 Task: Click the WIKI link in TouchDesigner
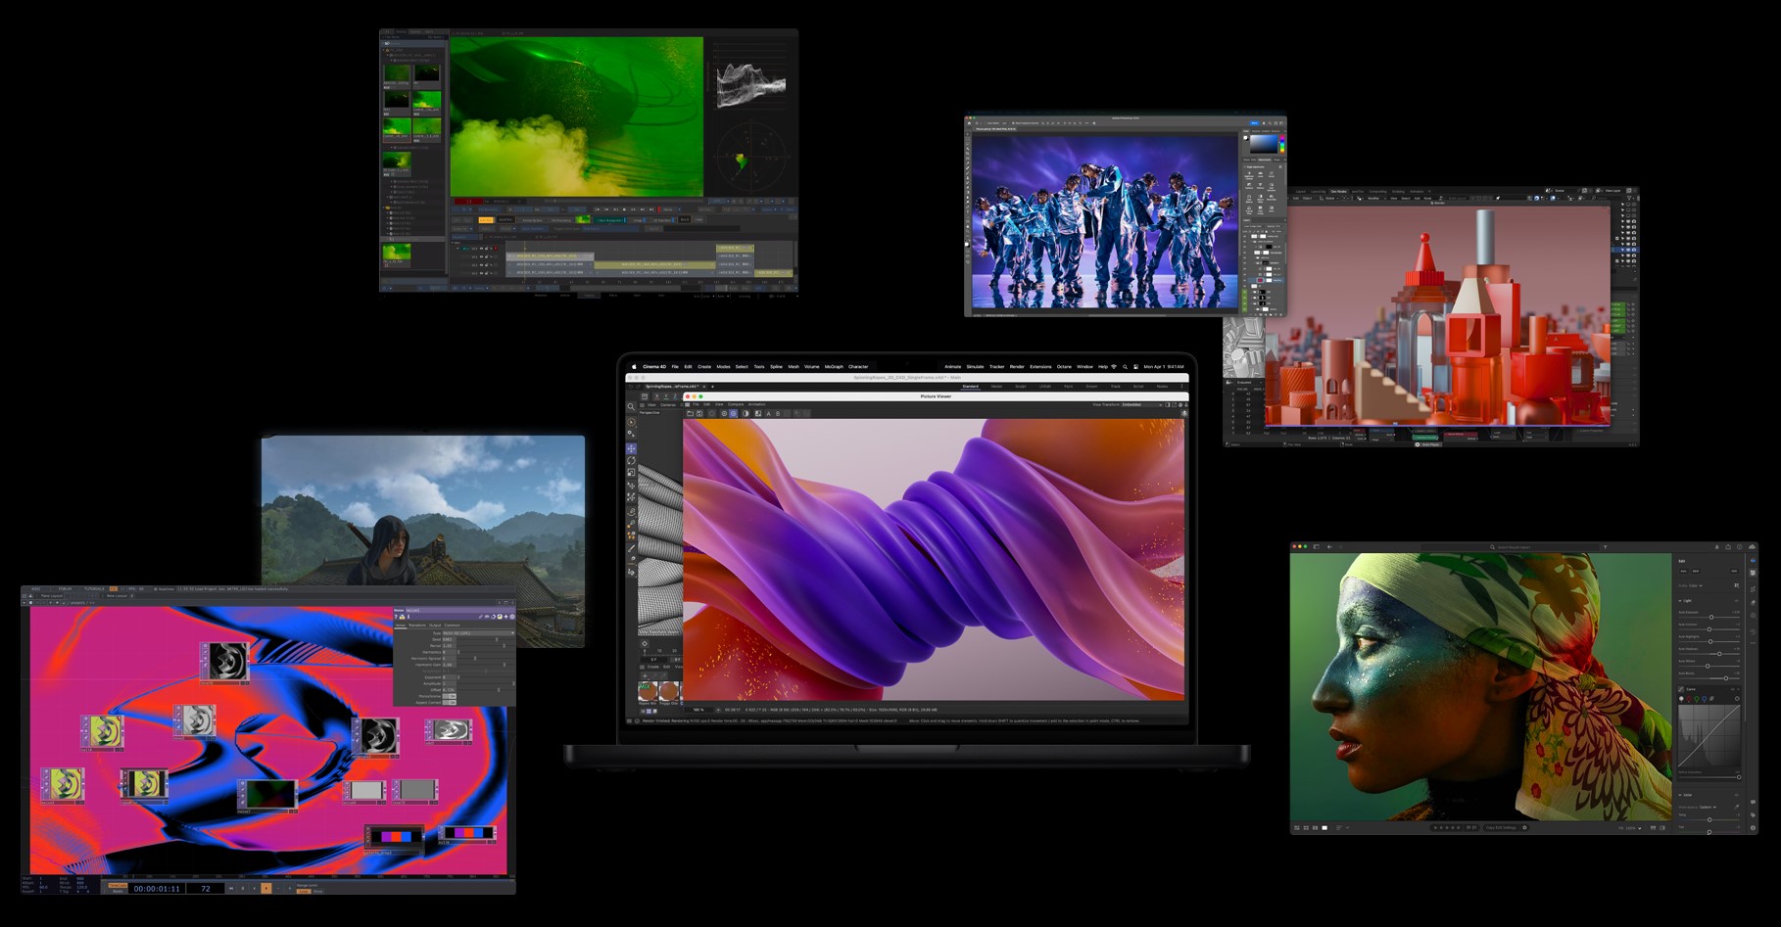point(35,588)
